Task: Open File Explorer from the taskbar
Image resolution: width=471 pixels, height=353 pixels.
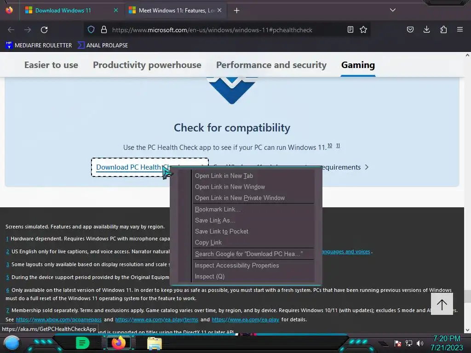Action: click(x=155, y=343)
